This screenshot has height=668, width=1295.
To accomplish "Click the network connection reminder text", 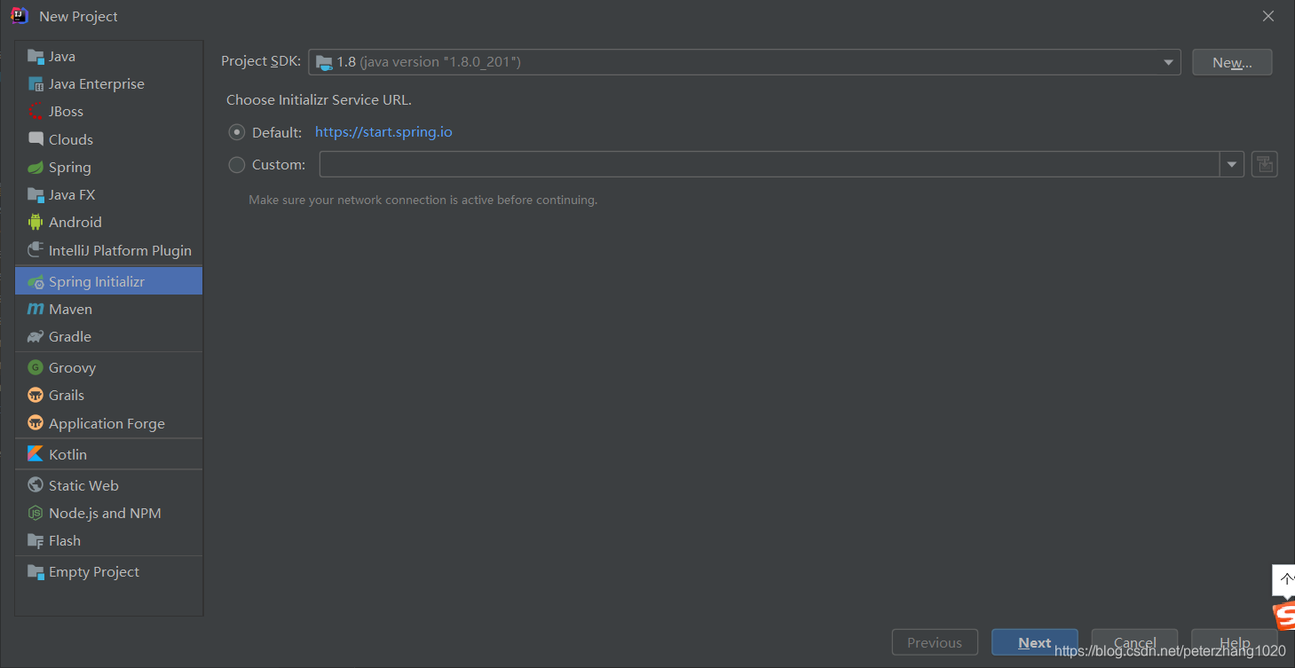I will pyautogui.click(x=422, y=200).
